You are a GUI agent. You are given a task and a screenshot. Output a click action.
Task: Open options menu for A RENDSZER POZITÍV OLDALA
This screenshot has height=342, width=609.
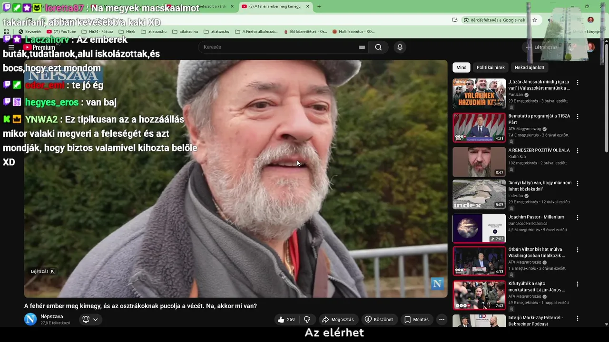pyautogui.click(x=578, y=151)
